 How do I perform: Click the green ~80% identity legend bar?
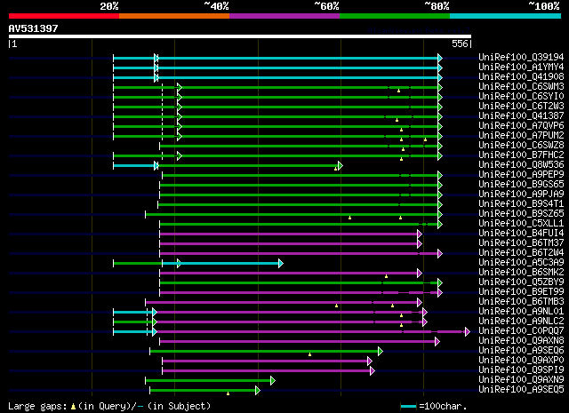(395, 16)
